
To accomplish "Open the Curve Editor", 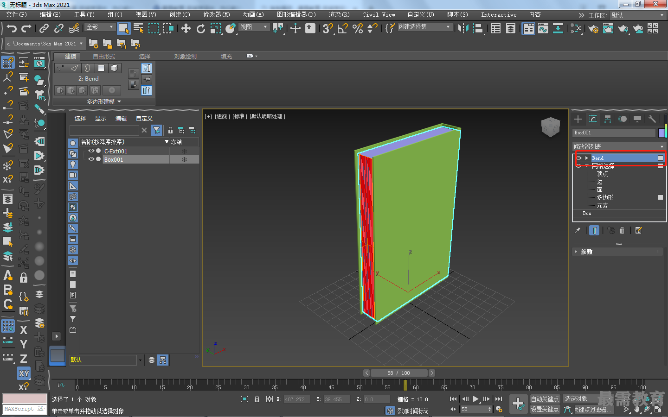I will [543, 28].
